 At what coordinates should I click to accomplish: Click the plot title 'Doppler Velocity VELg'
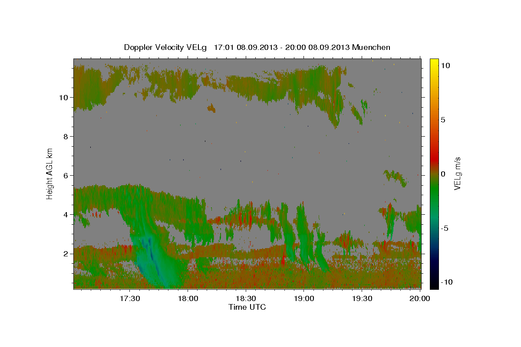[166, 47]
